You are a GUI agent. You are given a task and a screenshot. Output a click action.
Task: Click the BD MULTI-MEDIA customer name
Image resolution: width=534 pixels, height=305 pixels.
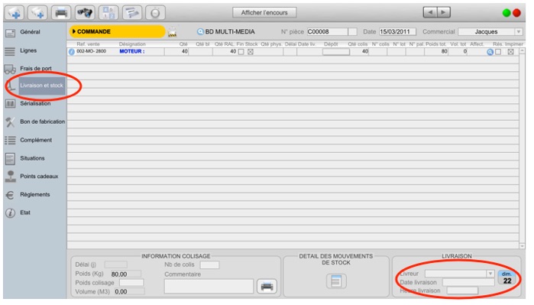[x=230, y=31]
